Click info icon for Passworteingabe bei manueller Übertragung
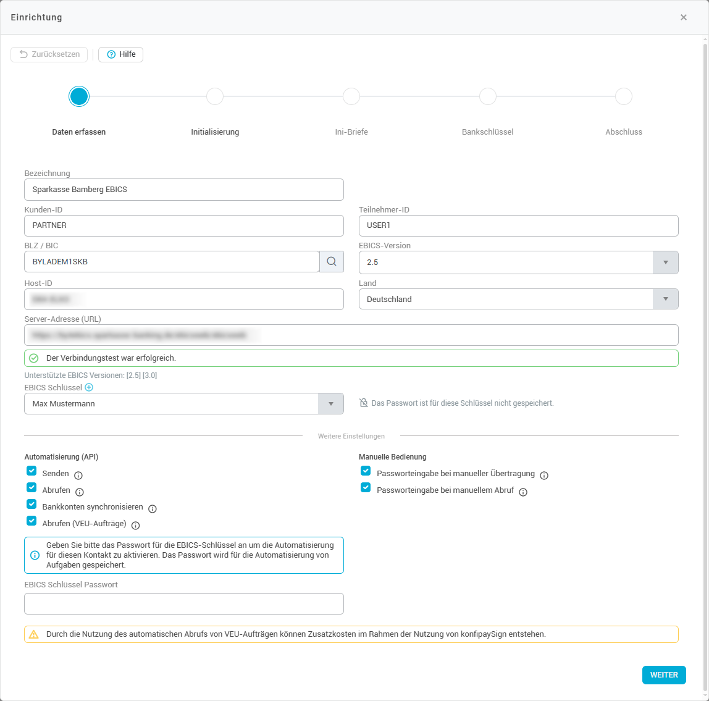The width and height of the screenshot is (709, 701). [x=544, y=475]
